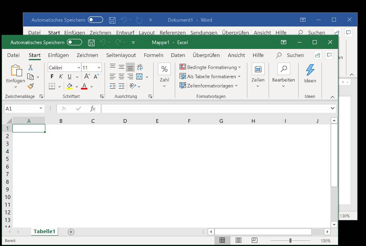Toggle Automatisches Speichern in Excel
The image size is (366, 246).
[x=75, y=43]
